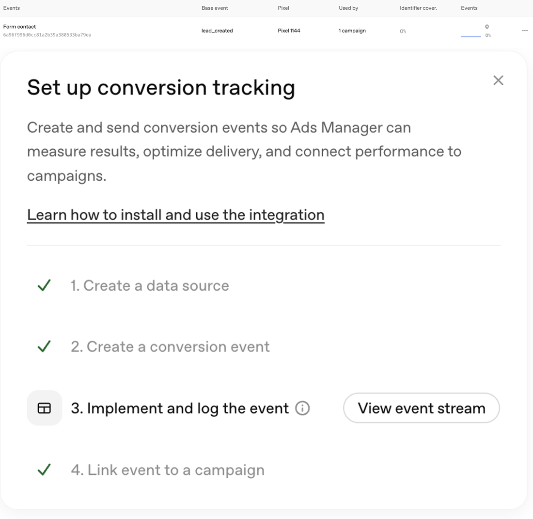Open the 1 campaign used-by cell

tap(352, 31)
